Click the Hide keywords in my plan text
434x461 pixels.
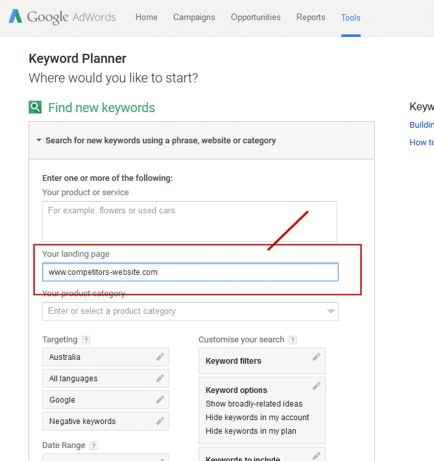pos(250,431)
